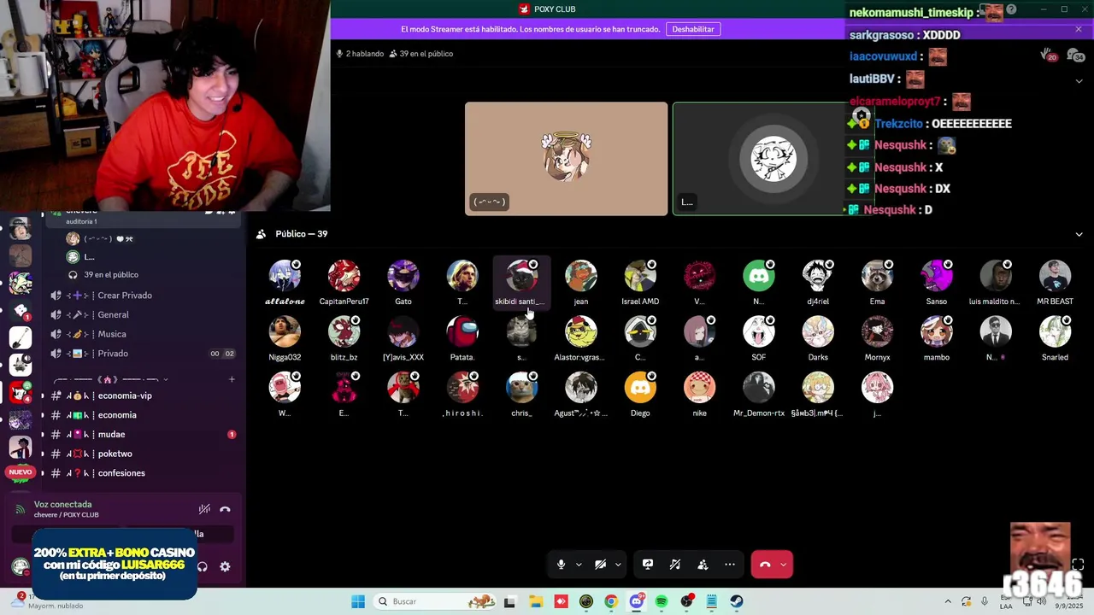Join the General voice channel

143,315
